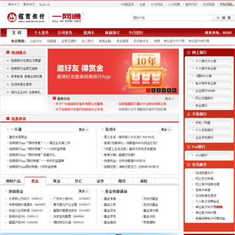Open 手机一网通 button
235x235 pixels.
click(x=209, y=123)
